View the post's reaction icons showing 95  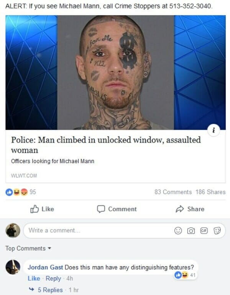(21, 192)
